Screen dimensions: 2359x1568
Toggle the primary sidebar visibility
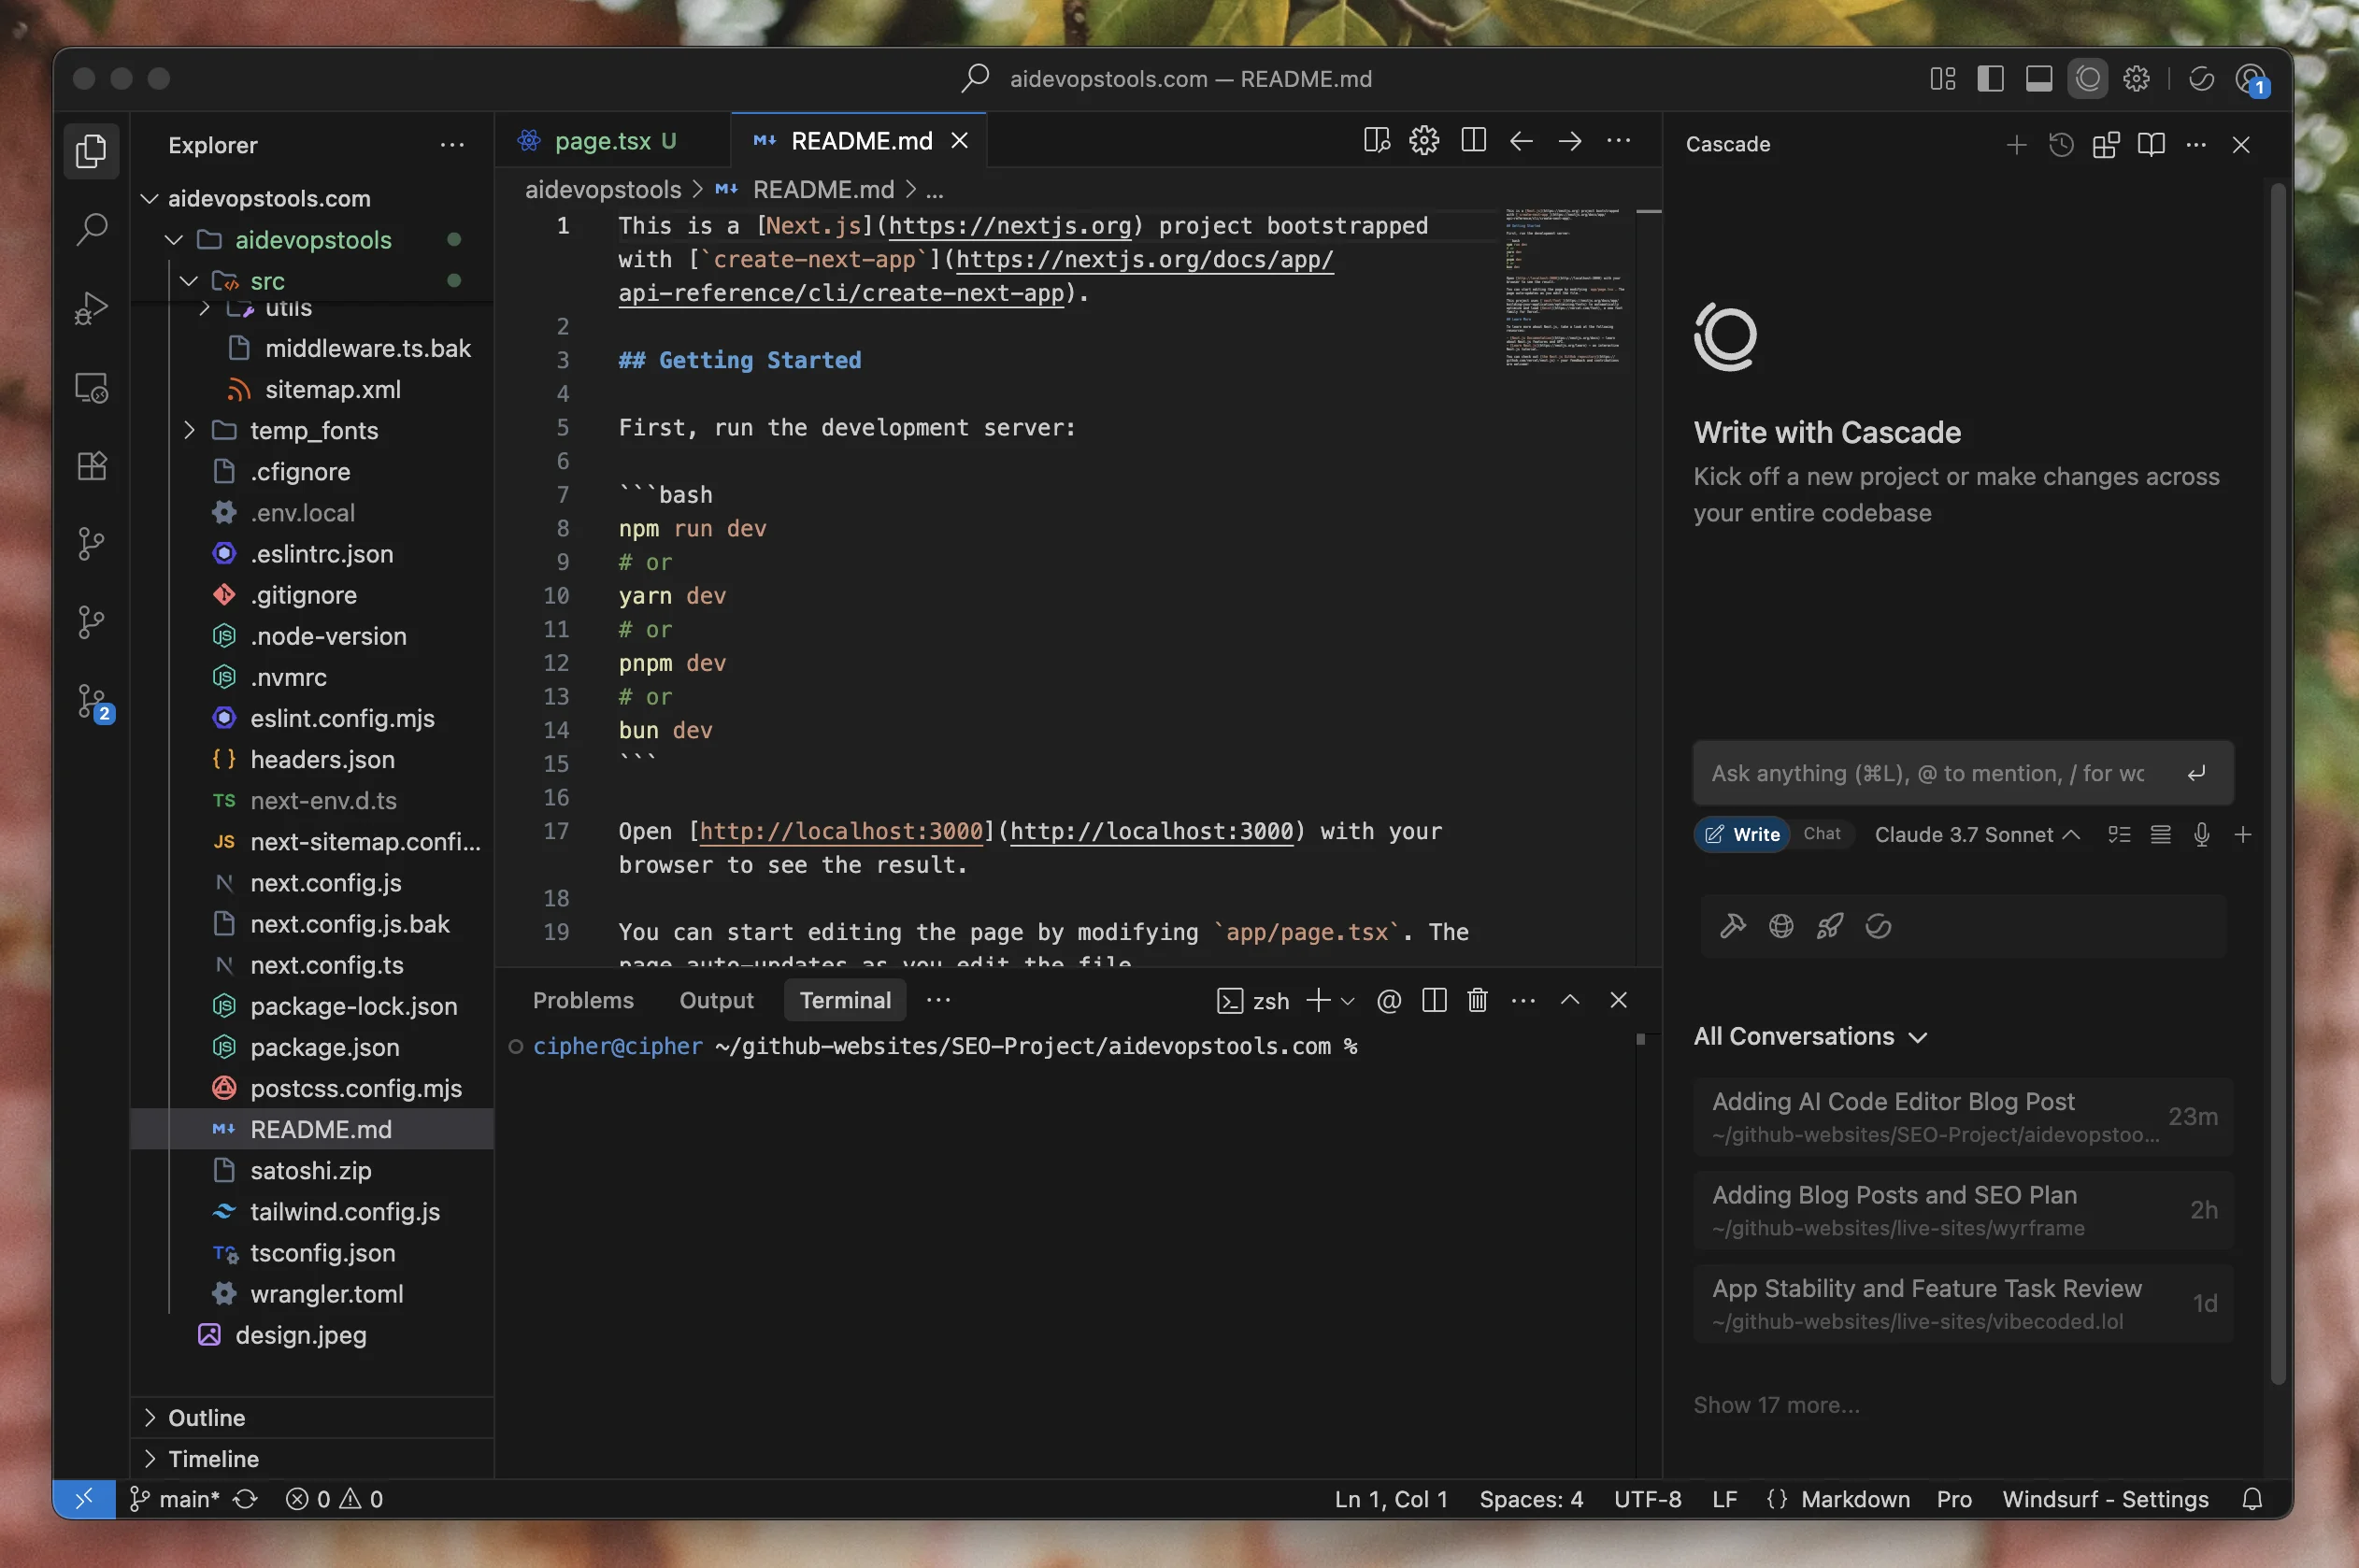[1990, 78]
